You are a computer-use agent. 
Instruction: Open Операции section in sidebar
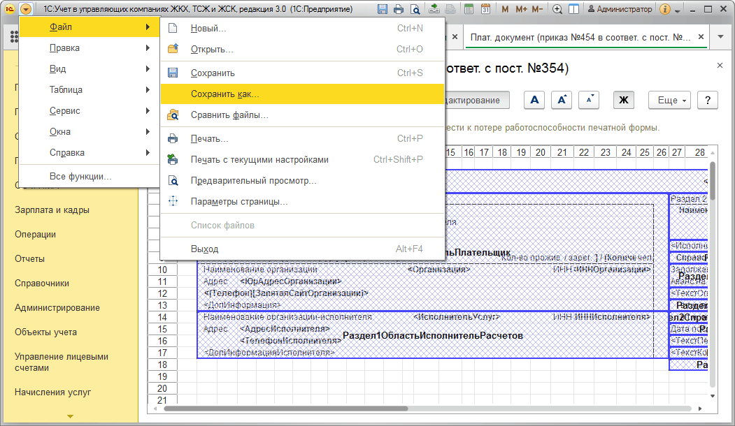[x=35, y=235]
